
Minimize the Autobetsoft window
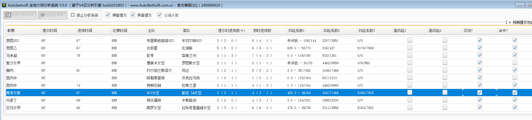tap(520, 5)
